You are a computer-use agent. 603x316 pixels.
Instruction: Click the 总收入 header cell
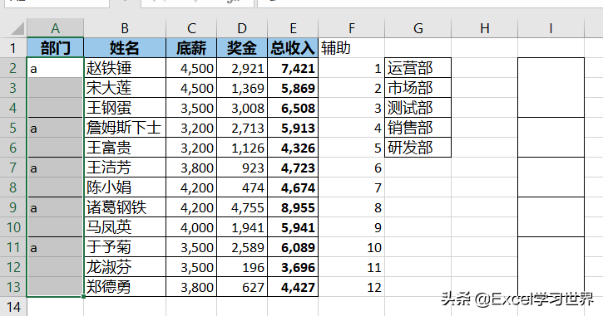click(x=293, y=48)
